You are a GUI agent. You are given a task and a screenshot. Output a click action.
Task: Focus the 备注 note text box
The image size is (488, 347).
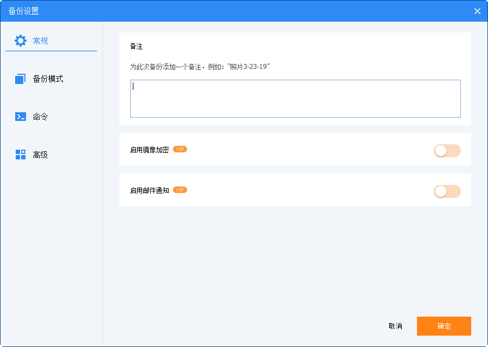[x=295, y=99]
